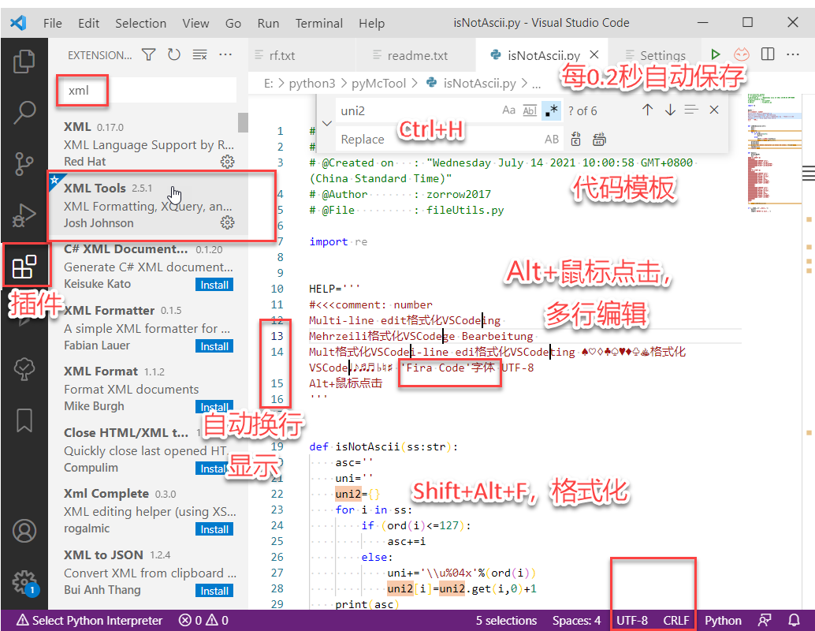Click the orange cat face editor icon
The width and height of the screenshot is (815, 631).
click(x=741, y=54)
